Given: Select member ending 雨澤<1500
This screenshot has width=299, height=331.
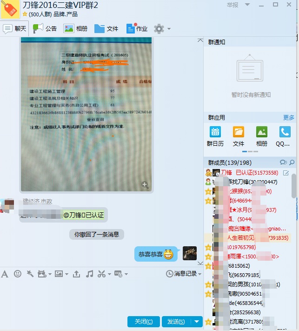Looking at the screenshot, I should tap(247, 257).
